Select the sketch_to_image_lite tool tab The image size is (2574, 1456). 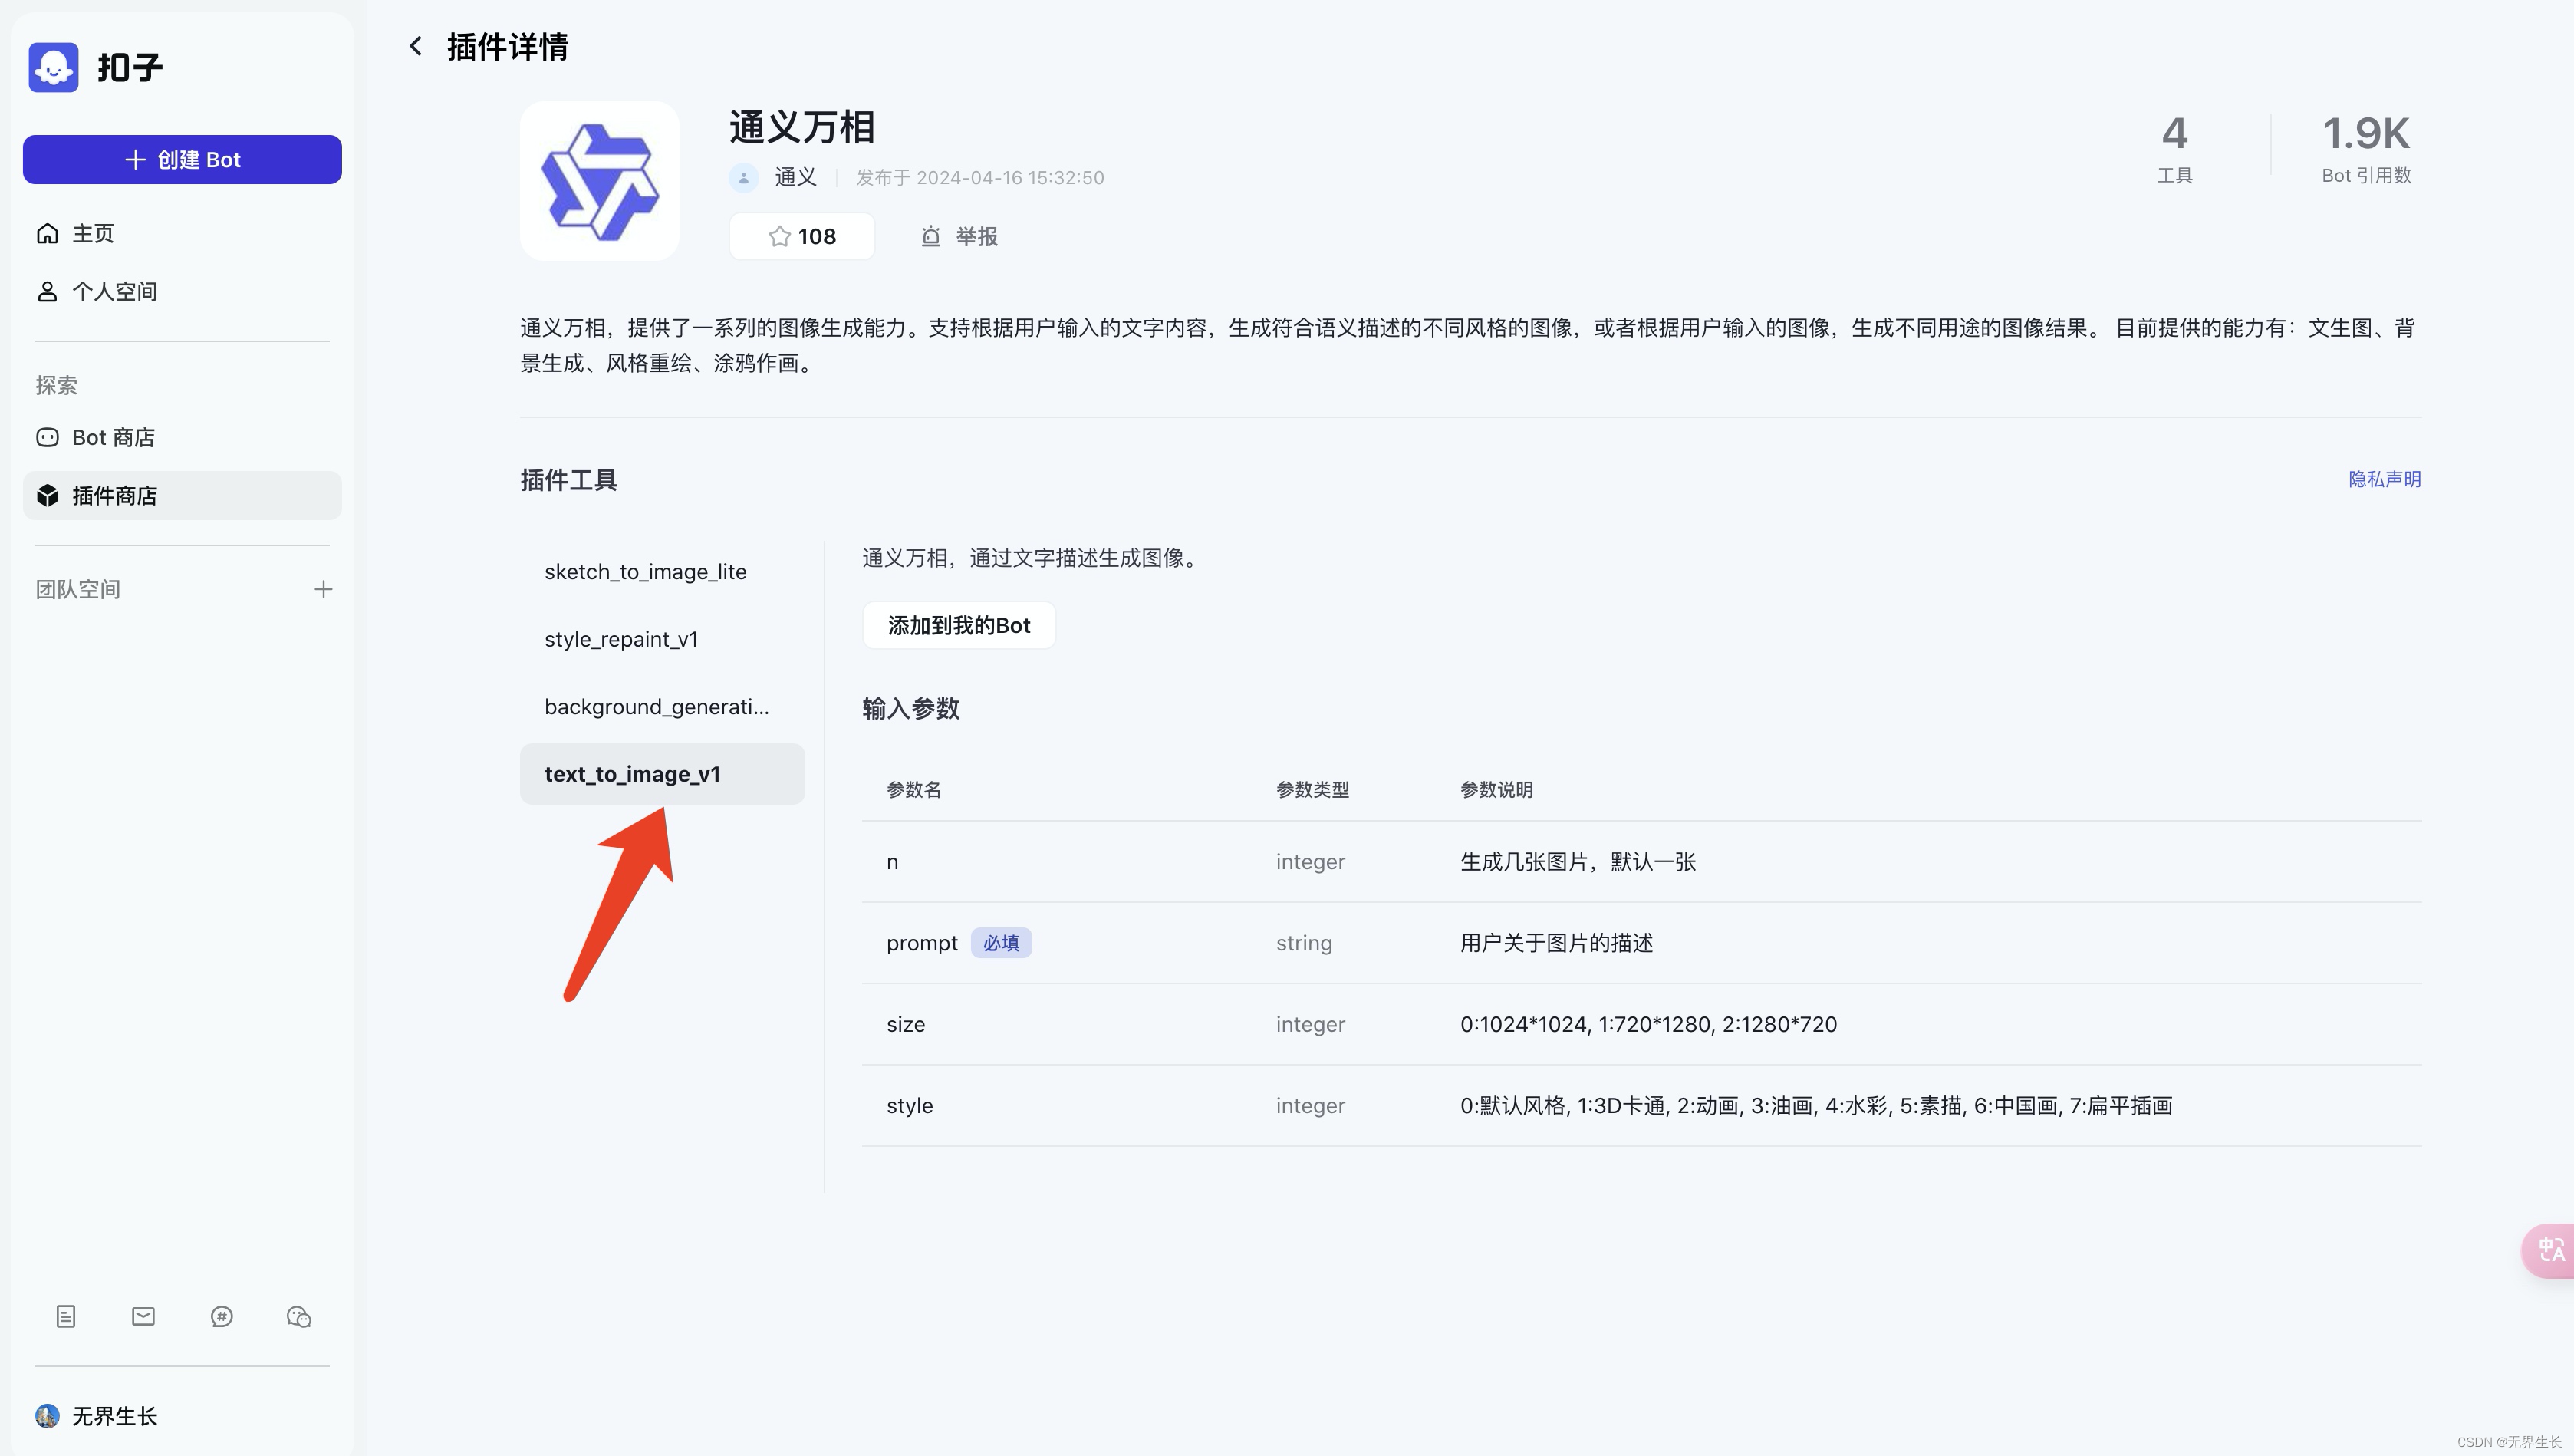(662, 571)
